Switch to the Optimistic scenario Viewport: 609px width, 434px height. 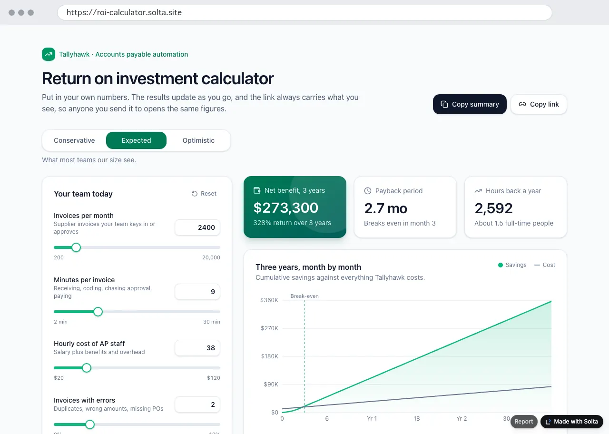point(198,140)
